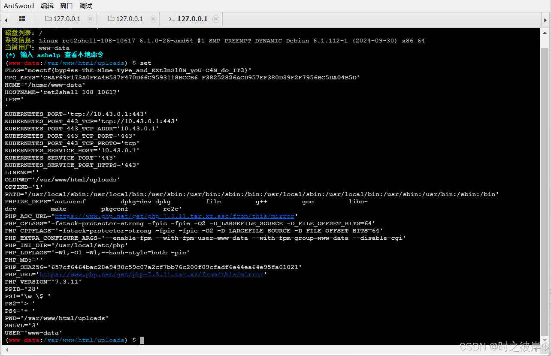Click the PHP_CPPFLAGS line
551x356 pixels.
(x=194, y=231)
